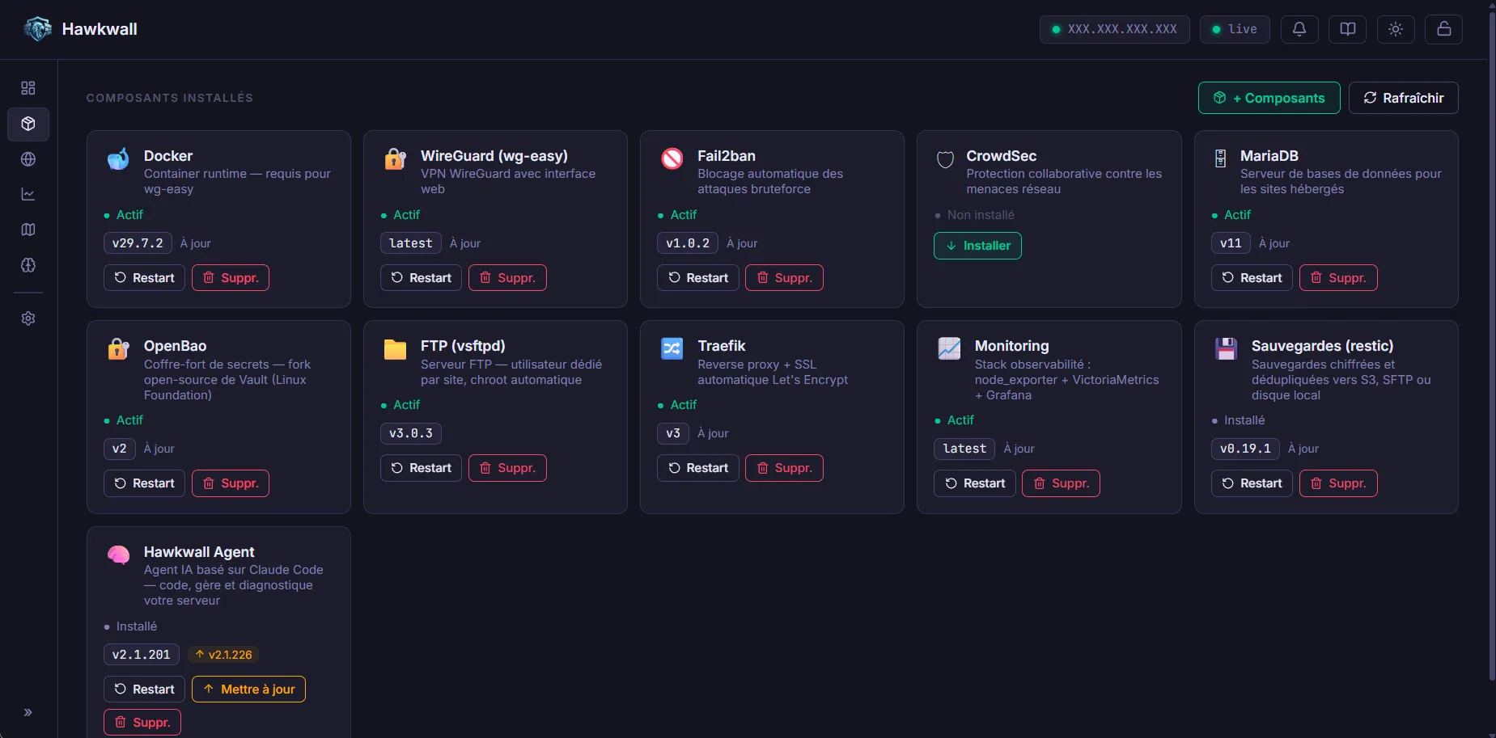The image size is (1496, 738).
Task: Click the 'live' status indicator
Action: [1235, 29]
